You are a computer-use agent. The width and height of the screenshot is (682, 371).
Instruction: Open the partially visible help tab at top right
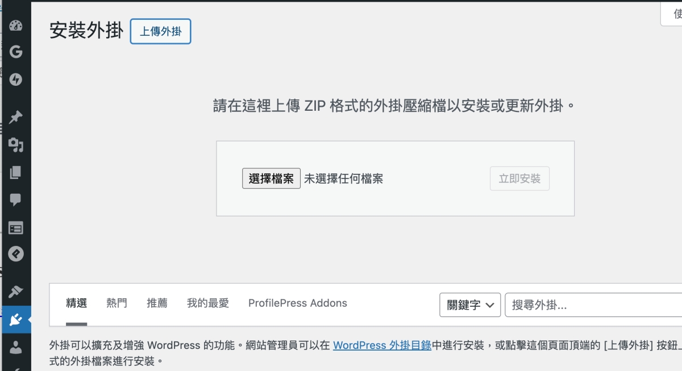pos(672,14)
